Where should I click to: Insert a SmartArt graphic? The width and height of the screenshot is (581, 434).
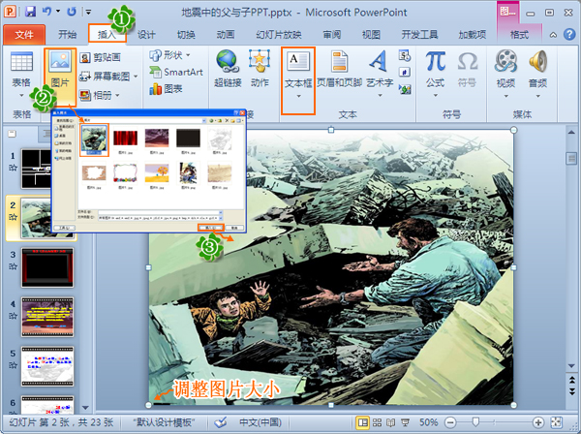click(176, 72)
